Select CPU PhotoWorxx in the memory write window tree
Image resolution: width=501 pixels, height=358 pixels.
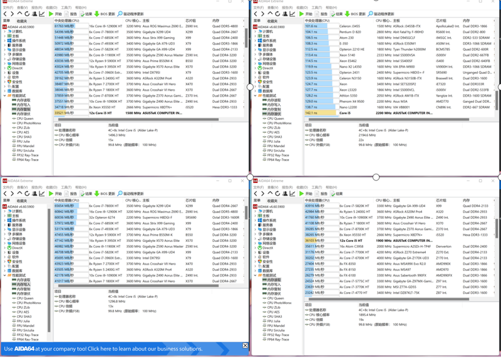point(26,303)
